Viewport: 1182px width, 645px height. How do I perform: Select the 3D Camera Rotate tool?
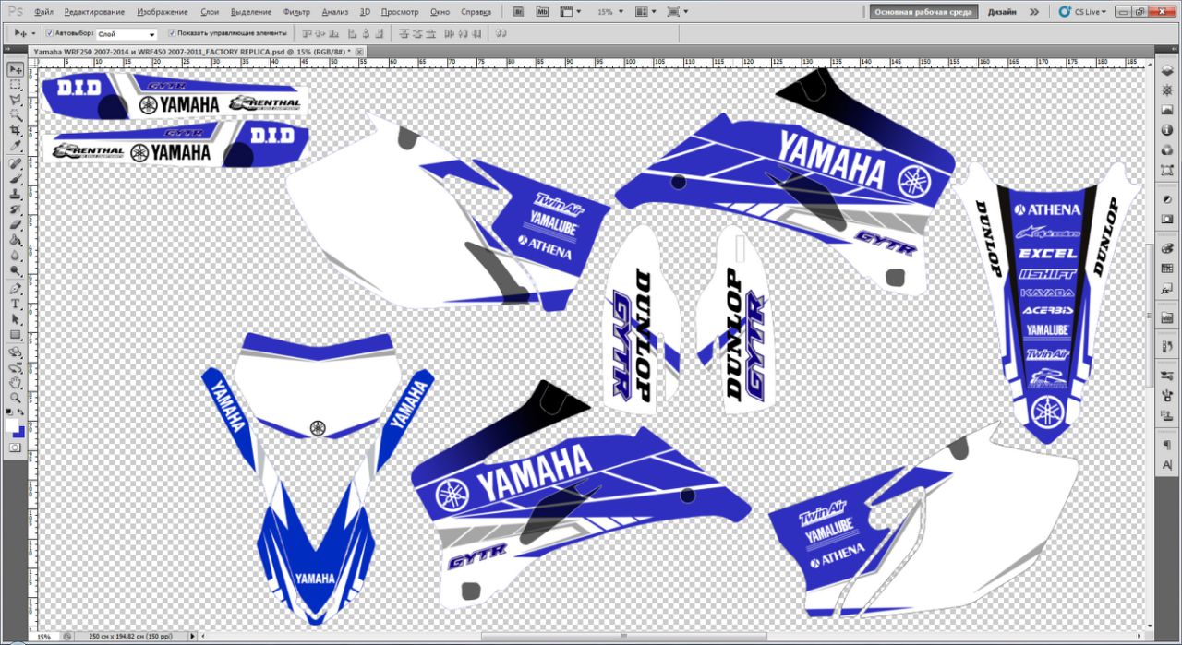click(16, 367)
